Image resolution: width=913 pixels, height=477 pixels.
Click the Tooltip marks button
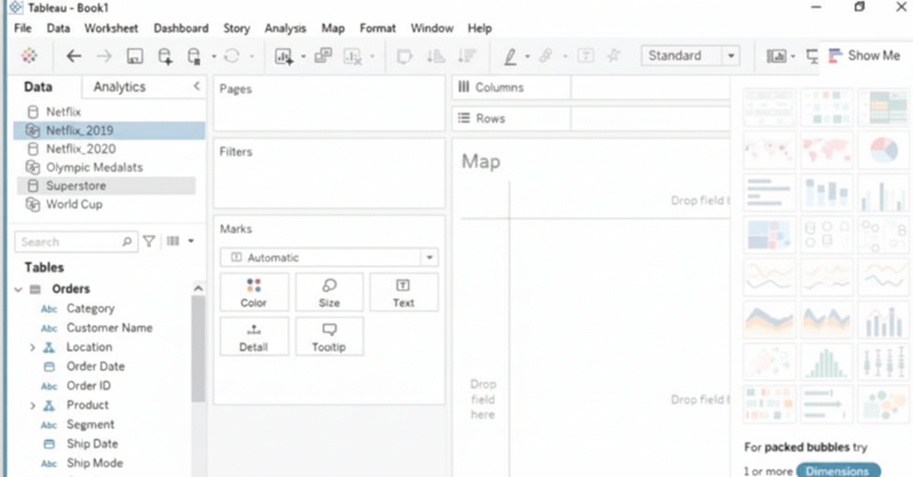pos(329,336)
